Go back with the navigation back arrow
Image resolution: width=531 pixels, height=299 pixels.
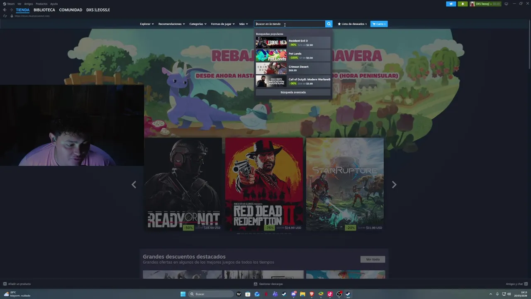click(5, 10)
